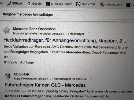Open the Google bookmark
This screenshot has height=100, width=134.
(x=34, y=4)
